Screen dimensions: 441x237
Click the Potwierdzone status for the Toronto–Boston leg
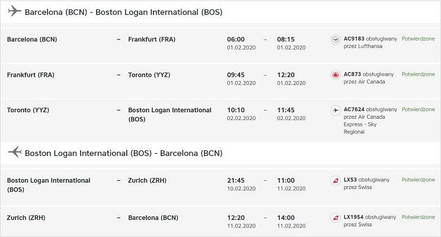point(418,109)
